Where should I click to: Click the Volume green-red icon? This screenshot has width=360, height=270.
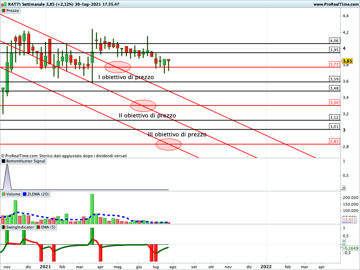point(4,194)
